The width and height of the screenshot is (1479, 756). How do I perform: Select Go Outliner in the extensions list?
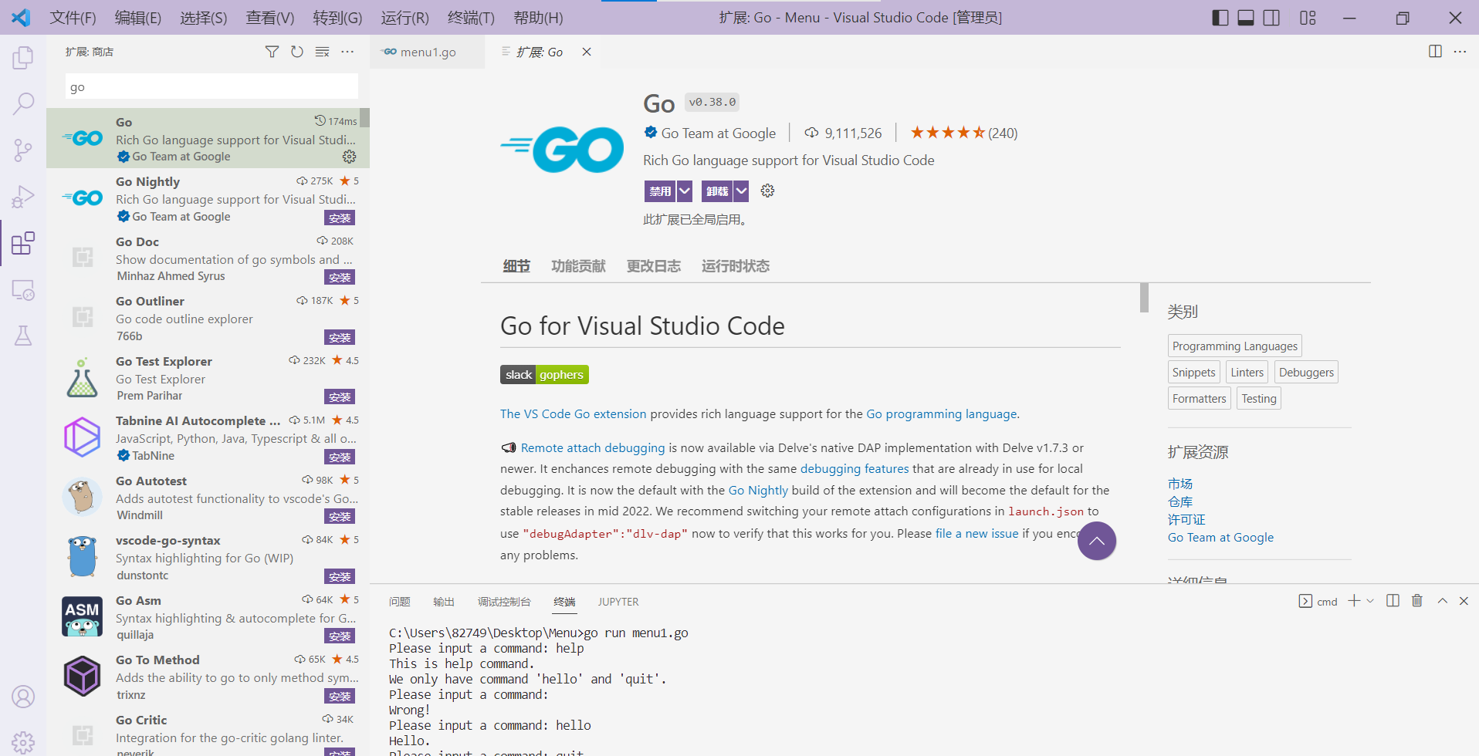click(208, 317)
